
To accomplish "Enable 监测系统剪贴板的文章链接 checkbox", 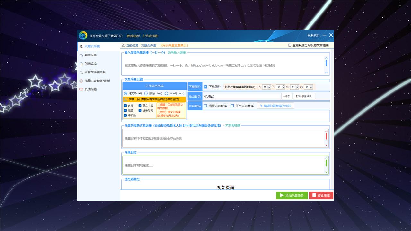I will coord(289,45).
